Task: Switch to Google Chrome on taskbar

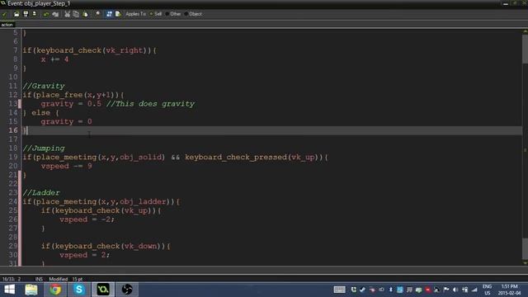Action: coord(55,290)
